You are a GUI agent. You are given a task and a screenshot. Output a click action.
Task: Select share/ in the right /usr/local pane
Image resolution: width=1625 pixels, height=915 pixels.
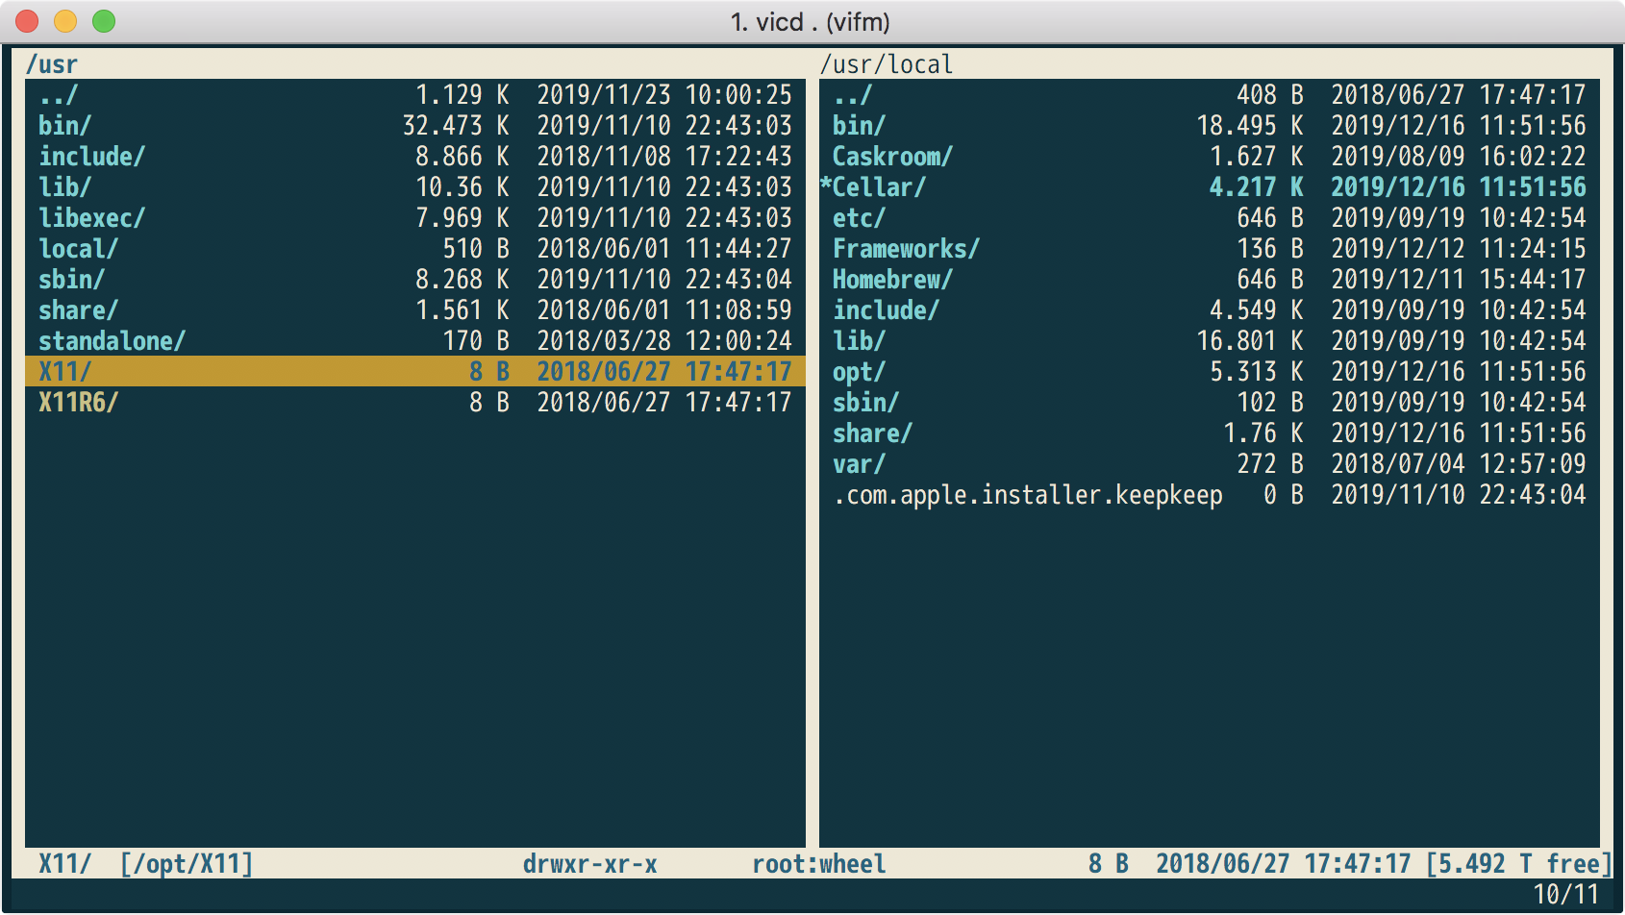point(1210,433)
